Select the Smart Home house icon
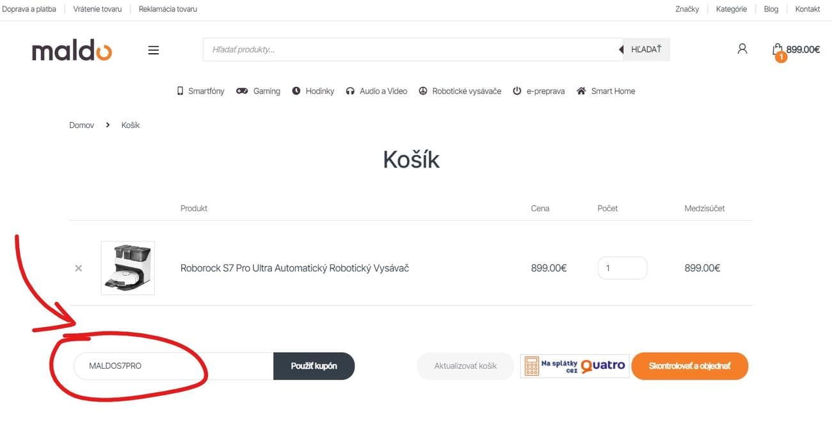This screenshot has height=436, width=832. 581,90
